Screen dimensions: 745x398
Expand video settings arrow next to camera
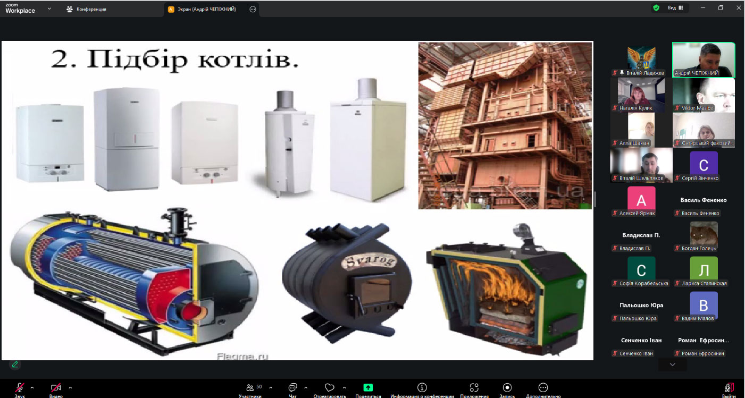coord(70,387)
